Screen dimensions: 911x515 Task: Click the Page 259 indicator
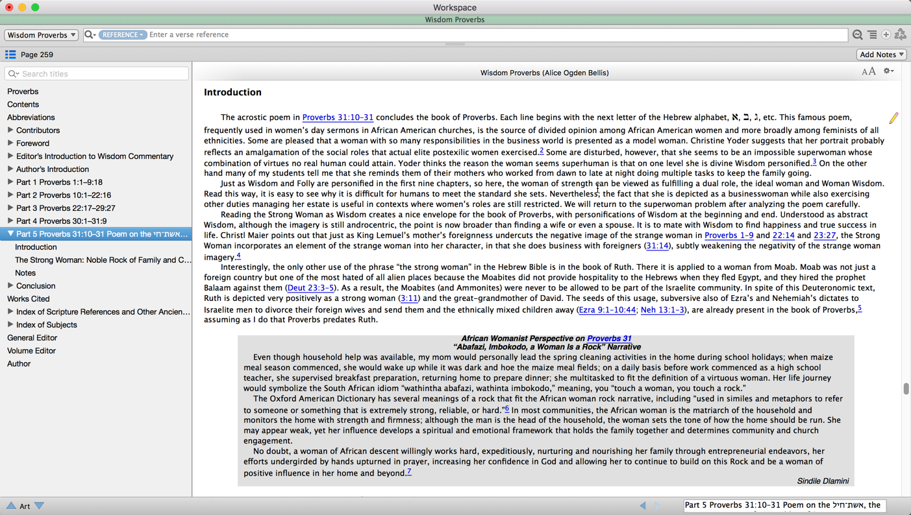pyautogui.click(x=37, y=54)
